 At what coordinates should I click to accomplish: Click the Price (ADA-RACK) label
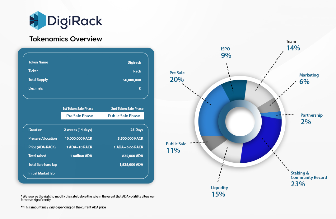pos(42,147)
